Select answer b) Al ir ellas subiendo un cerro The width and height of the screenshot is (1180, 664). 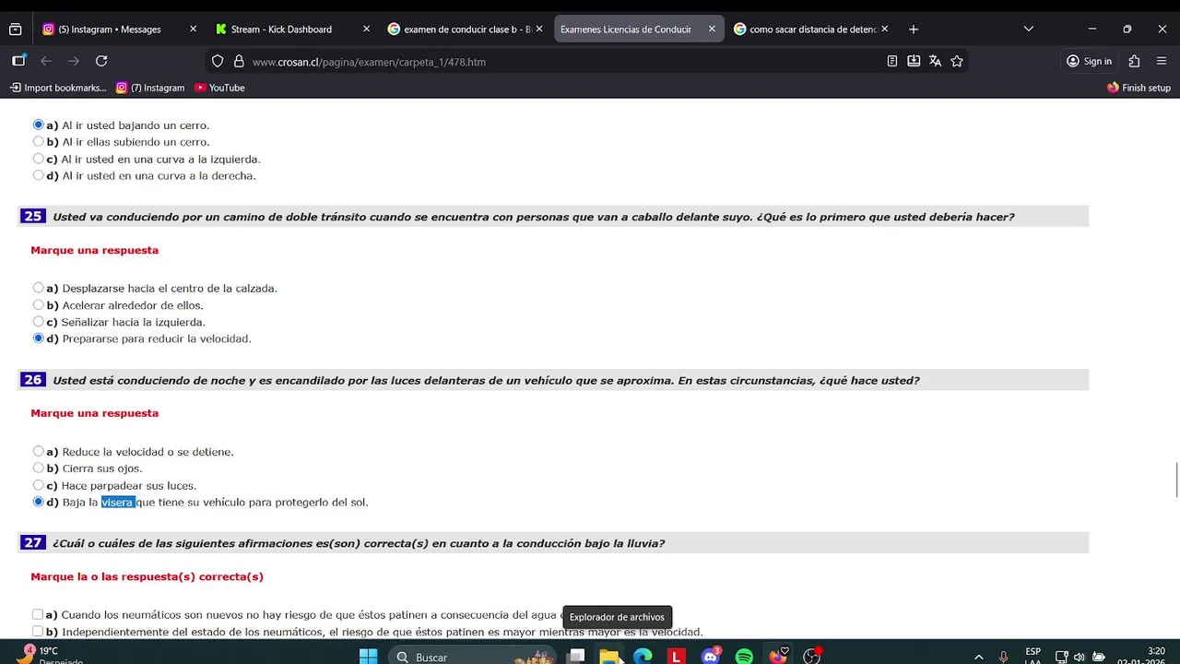(38, 141)
